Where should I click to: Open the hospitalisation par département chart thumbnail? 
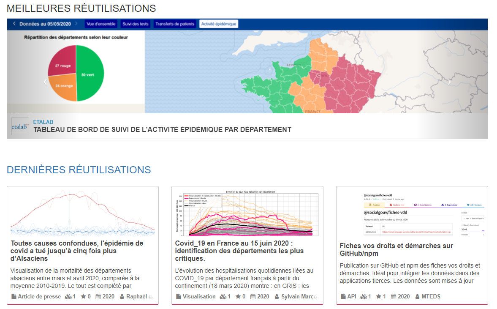[x=247, y=213]
